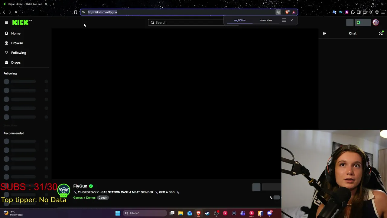Open site settings icon in address bar
Screen dimensions: 387x218
click(x=83, y=12)
